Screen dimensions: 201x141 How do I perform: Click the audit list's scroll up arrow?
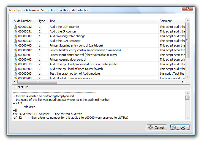(188, 20)
